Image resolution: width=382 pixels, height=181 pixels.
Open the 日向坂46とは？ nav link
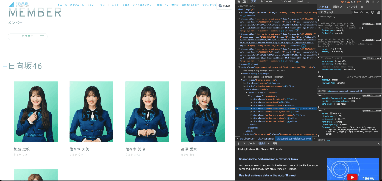click(x=190, y=5)
